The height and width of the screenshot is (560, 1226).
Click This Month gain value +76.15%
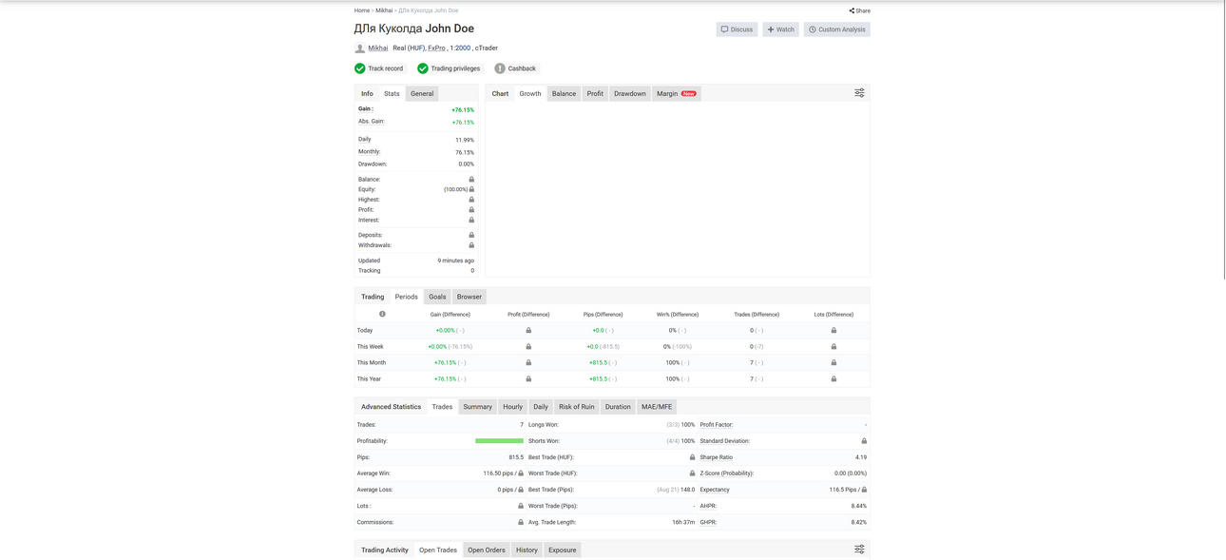click(445, 363)
